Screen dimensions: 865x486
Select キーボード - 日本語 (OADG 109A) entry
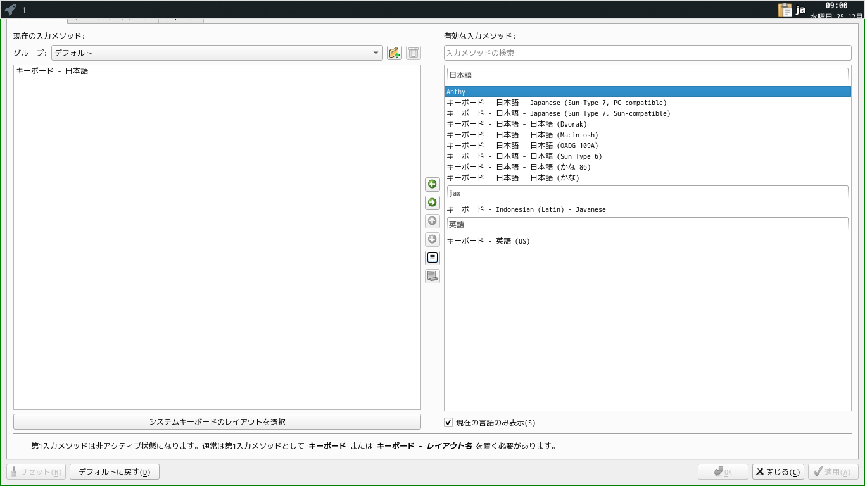pyautogui.click(x=647, y=146)
